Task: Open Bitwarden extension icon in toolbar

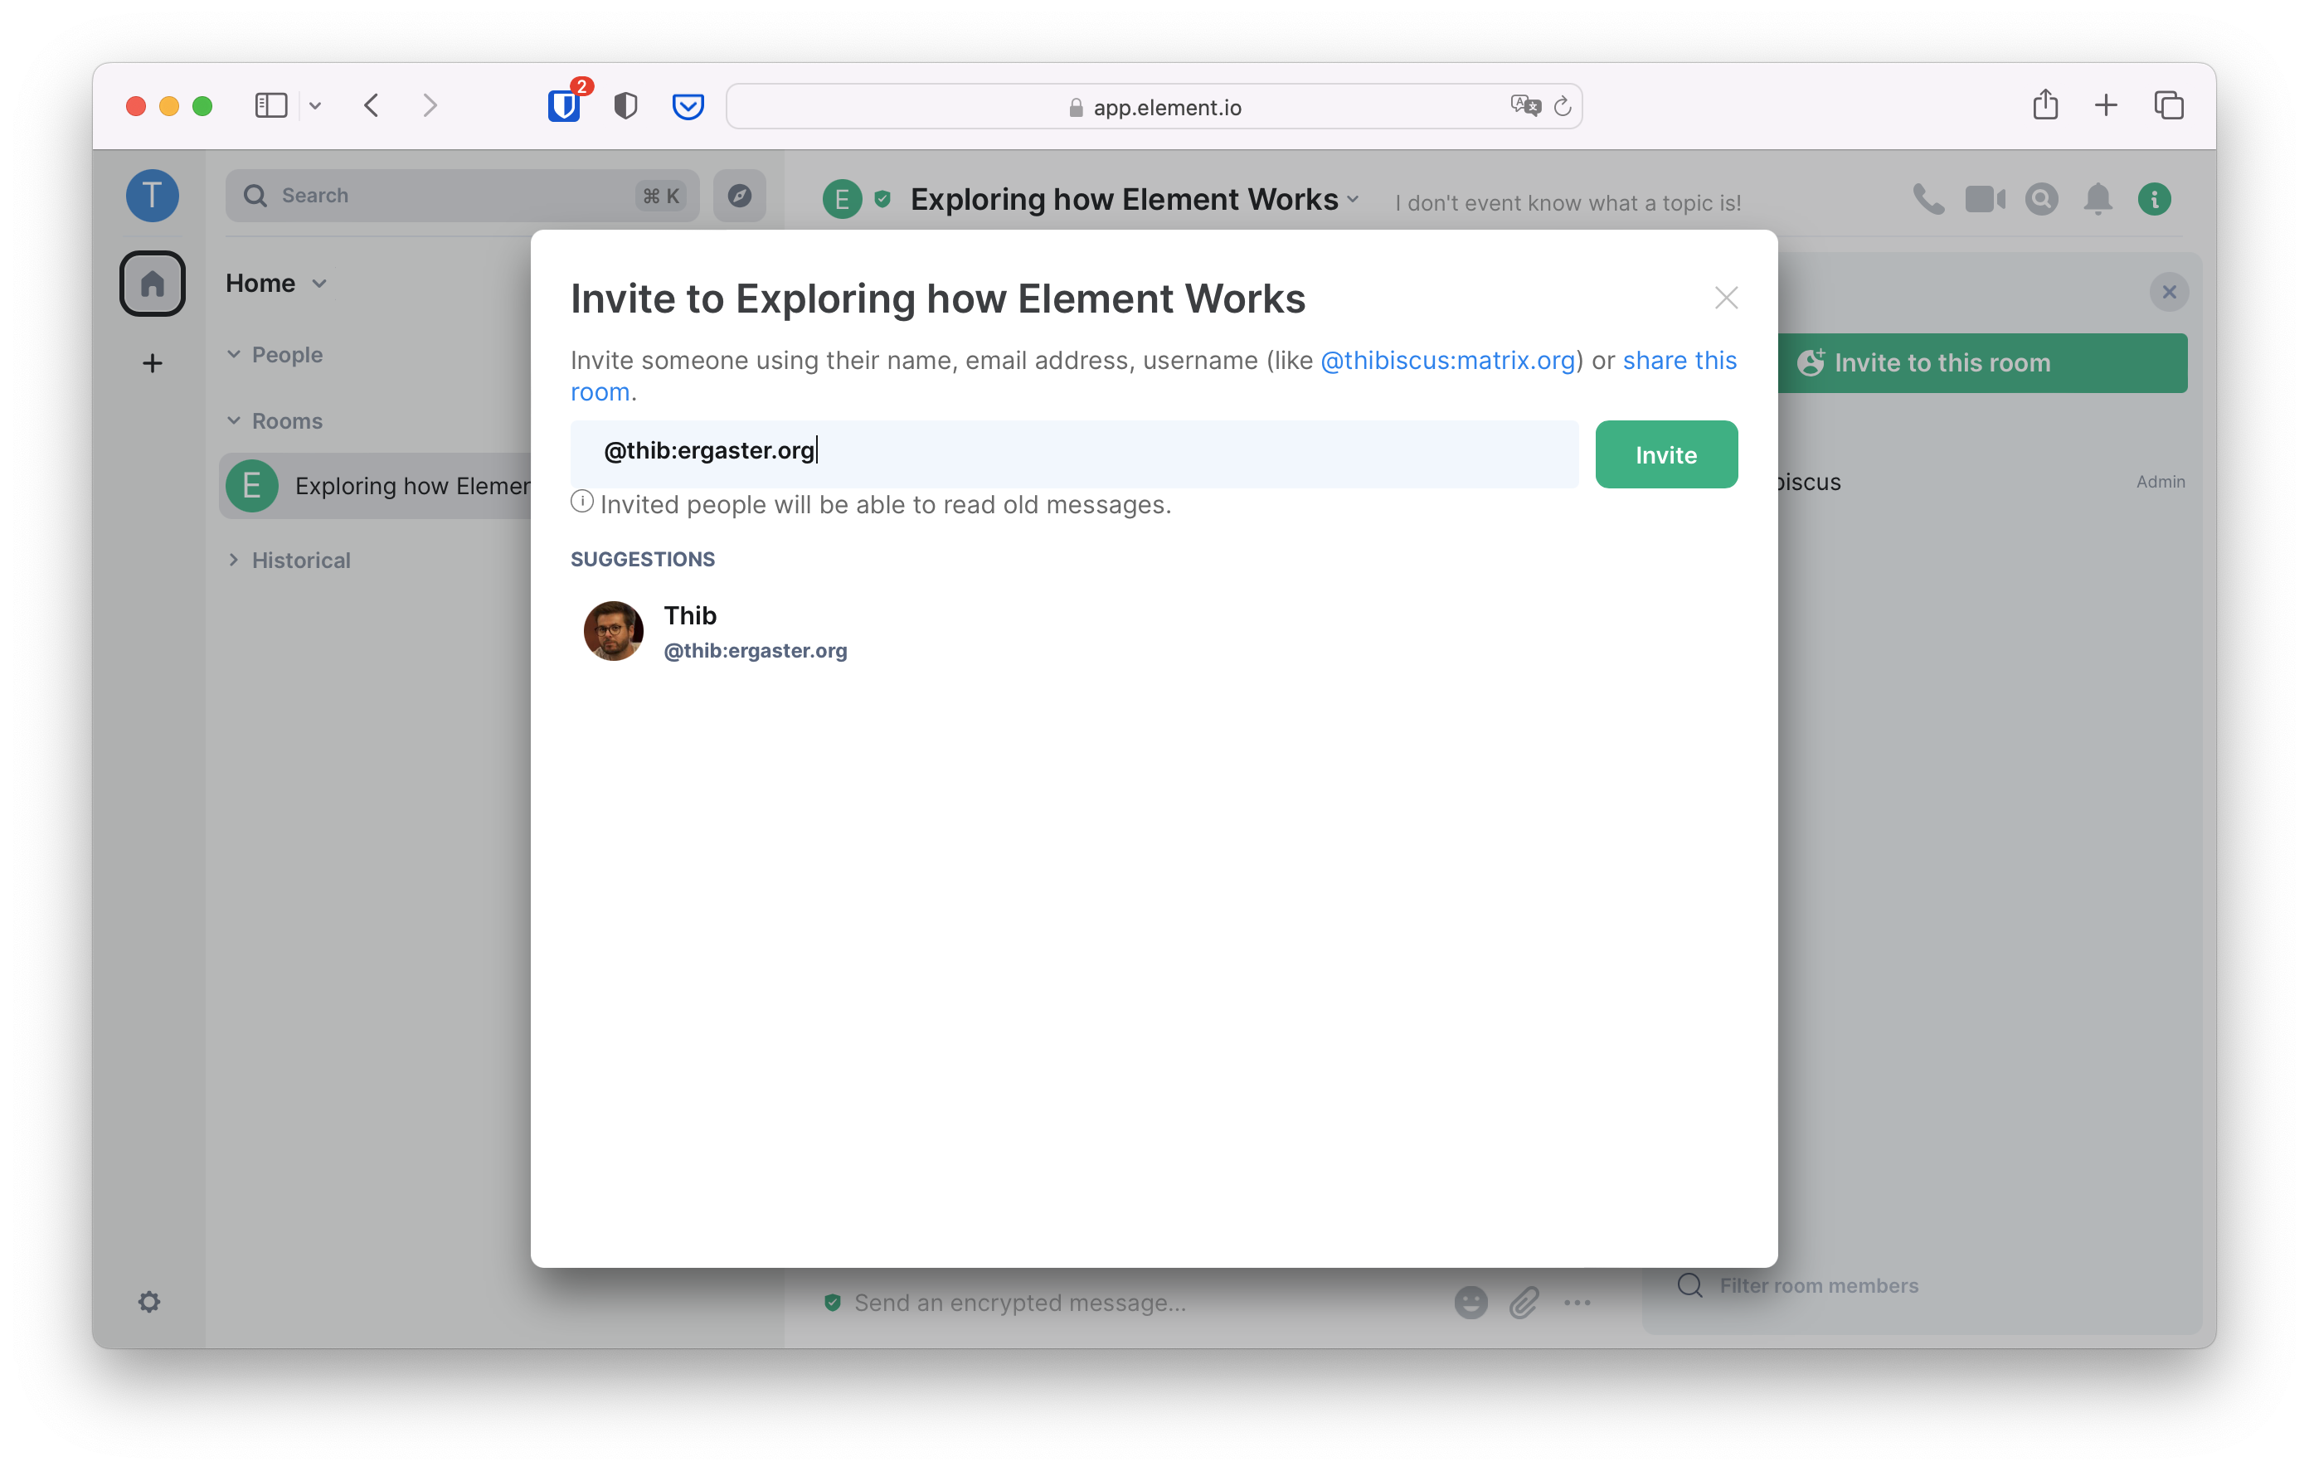Action: (x=564, y=105)
